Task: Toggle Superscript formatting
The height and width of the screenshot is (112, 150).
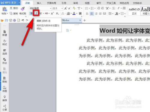Action: tap(52, 13)
